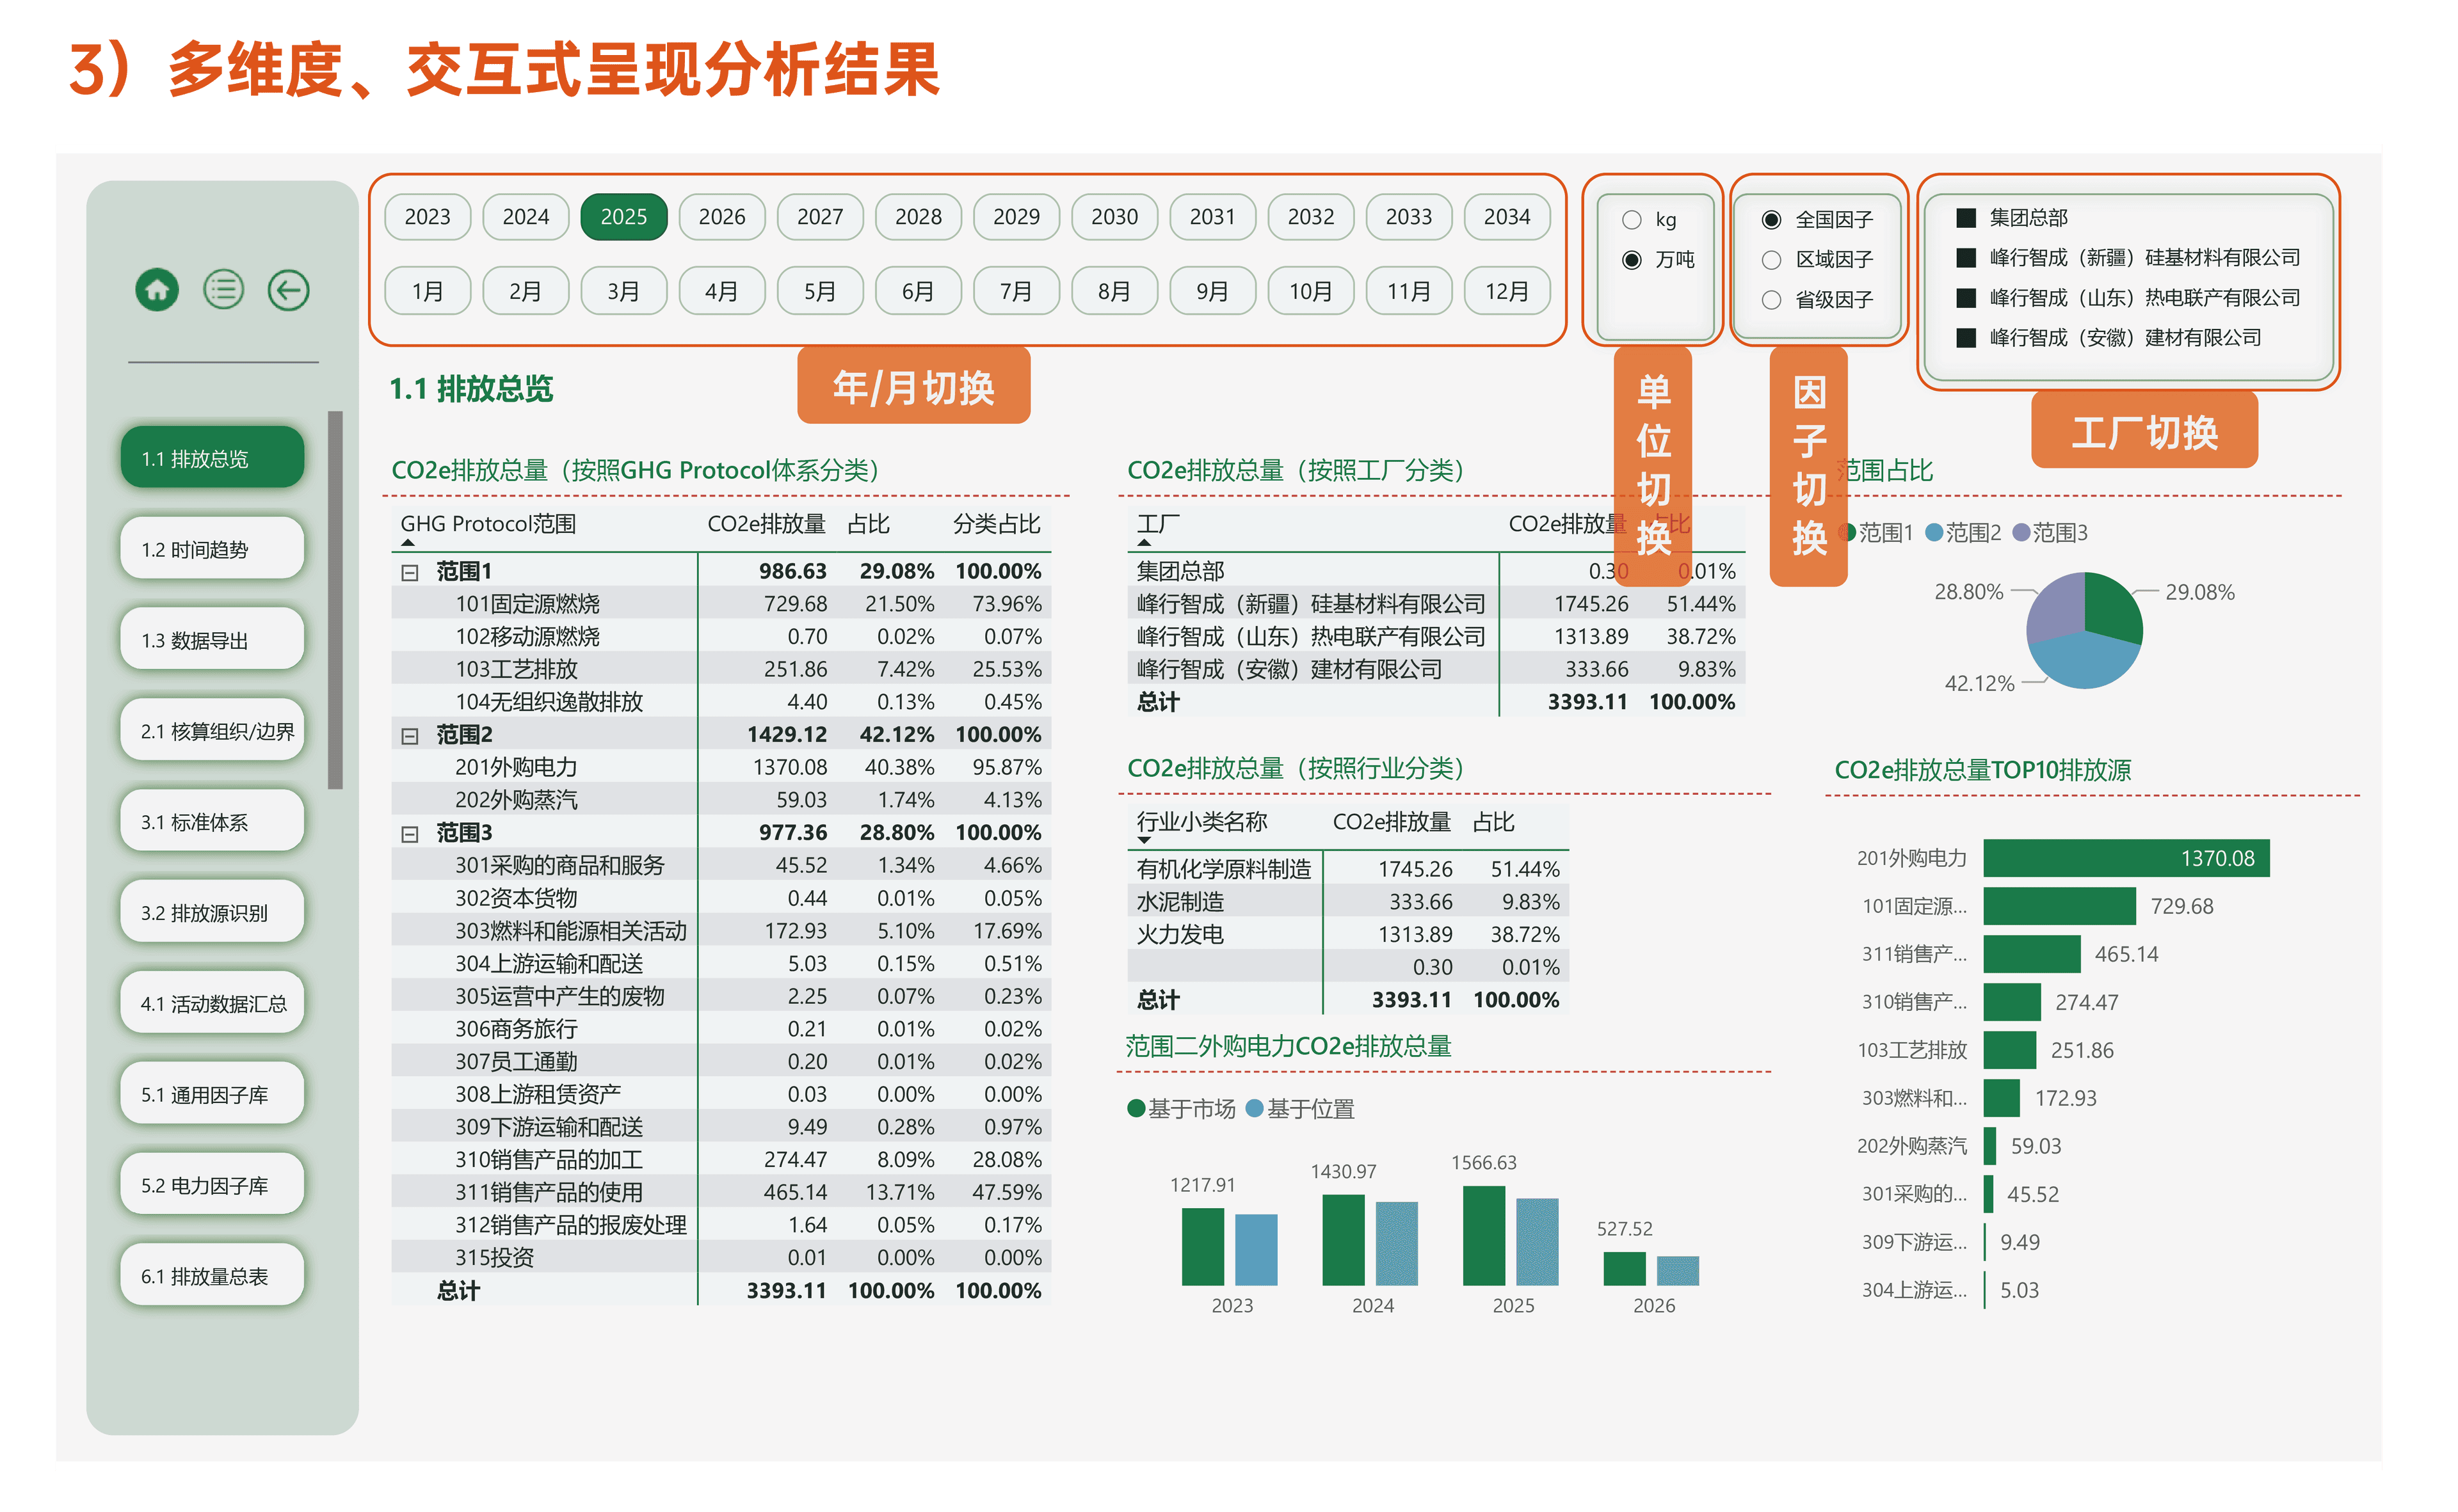This screenshot has height=1512, width=2458.
Task: Choose 省级因子 radio option
Action: (x=1772, y=300)
